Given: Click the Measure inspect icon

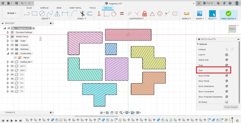Looking at the screenshot, I should tap(186, 13).
